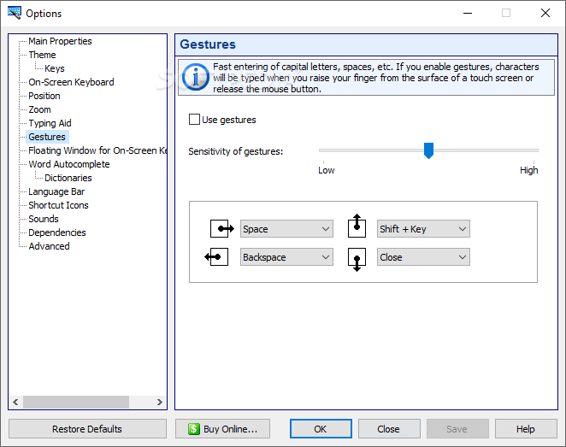Enable the Use gestures checkbox
The image size is (566, 447).
195,120
